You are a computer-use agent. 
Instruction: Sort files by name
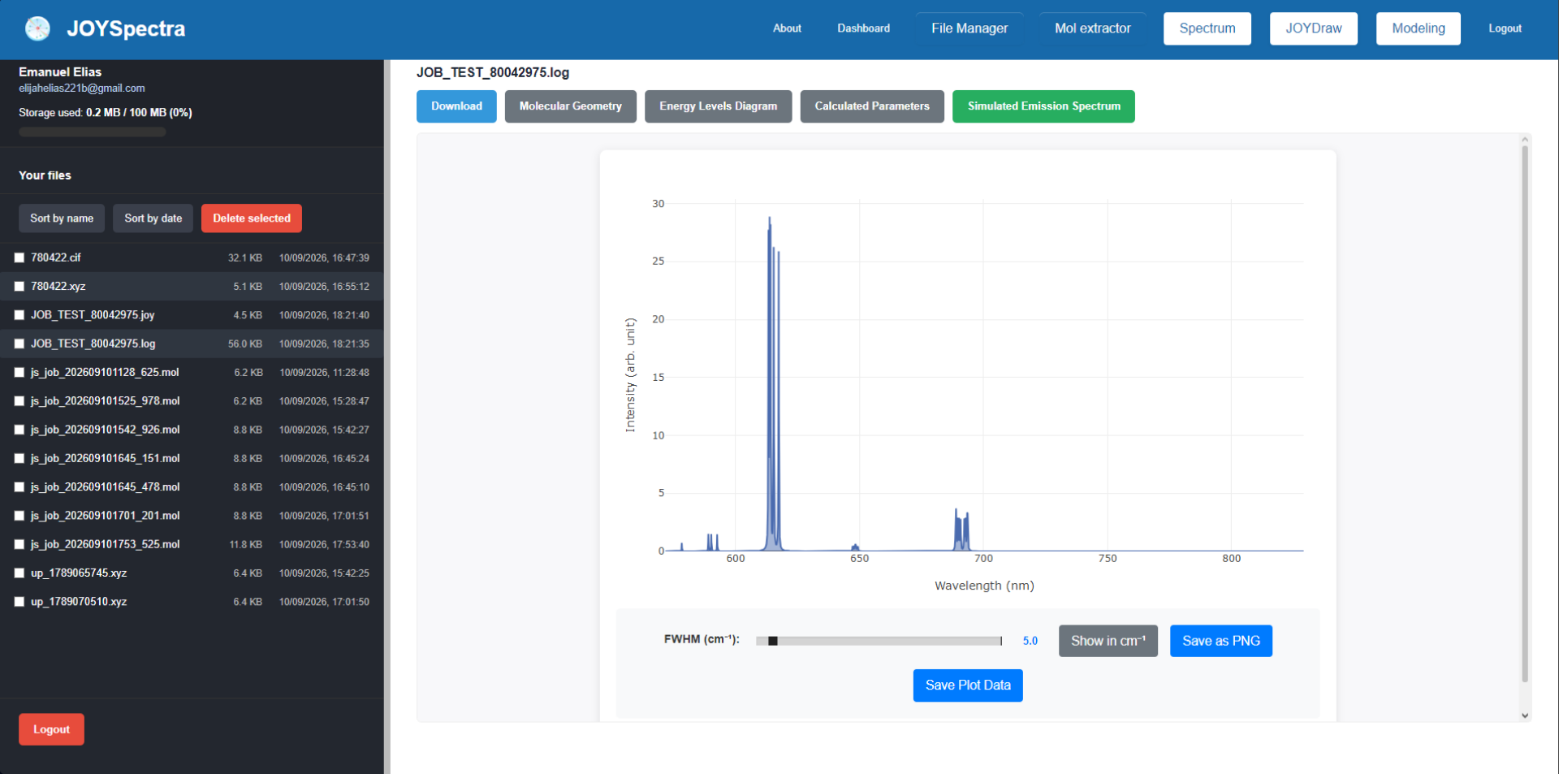point(62,218)
